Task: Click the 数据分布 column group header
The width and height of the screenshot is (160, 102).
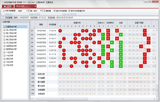Action: coord(77,23)
